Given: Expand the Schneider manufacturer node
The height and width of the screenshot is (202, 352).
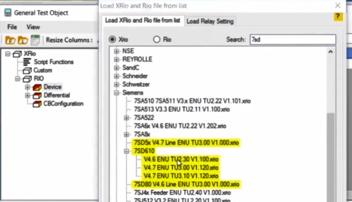Looking at the screenshot, I should (x=116, y=76).
